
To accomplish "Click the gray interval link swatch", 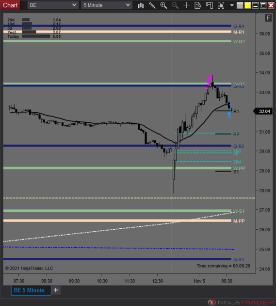I will click(x=240, y=5).
